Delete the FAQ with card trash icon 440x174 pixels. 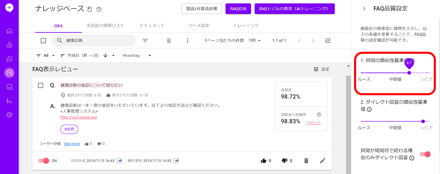(306, 161)
